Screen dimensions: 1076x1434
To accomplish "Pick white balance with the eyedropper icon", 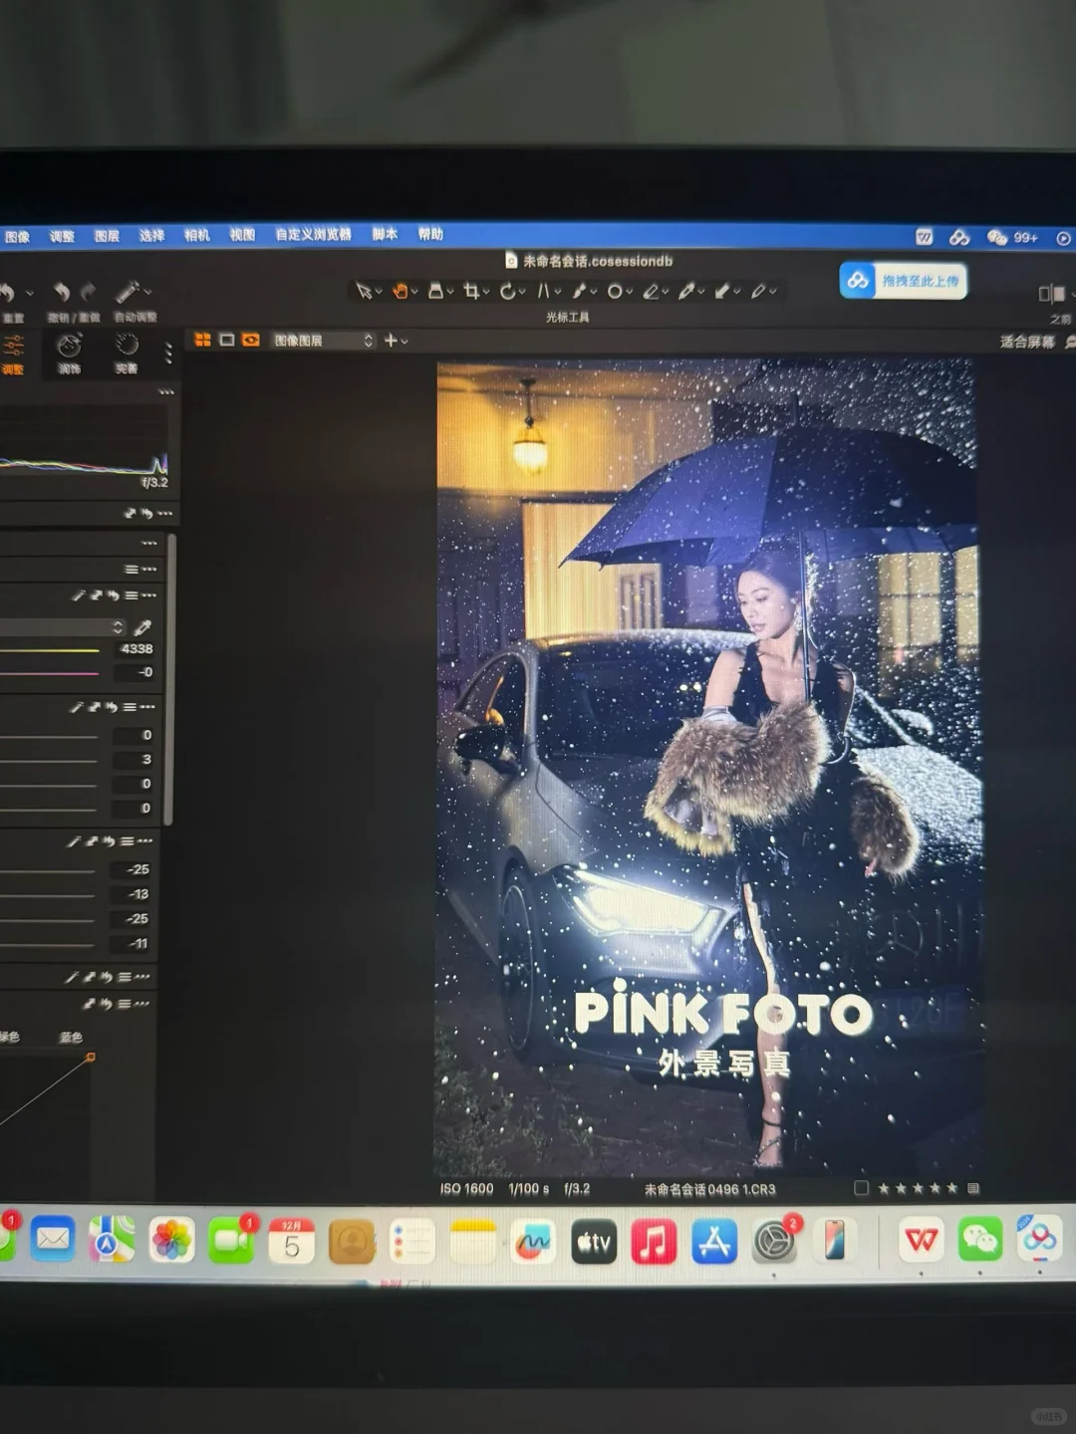I will (142, 626).
